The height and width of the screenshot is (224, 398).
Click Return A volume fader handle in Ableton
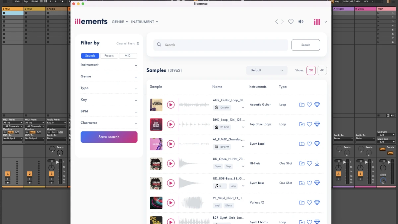(x=345, y=162)
